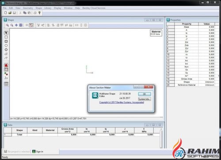Click the Ready status bar text

click(x=5, y=157)
